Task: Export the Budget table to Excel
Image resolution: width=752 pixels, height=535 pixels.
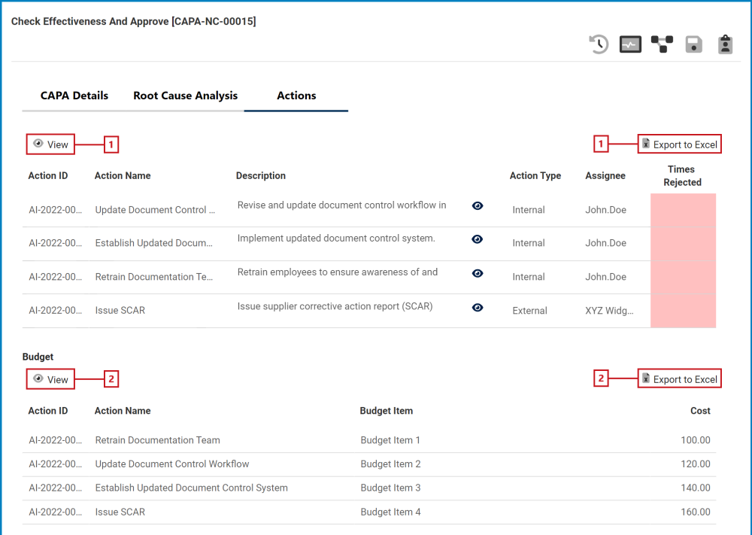Action: (x=679, y=379)
